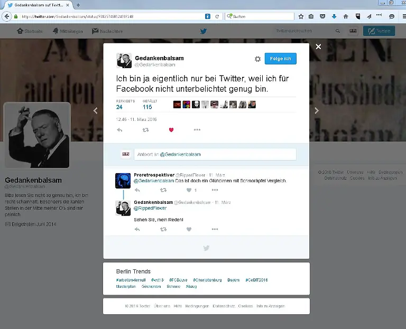Open the #CeBIT2016 trend link

(257, 280)
